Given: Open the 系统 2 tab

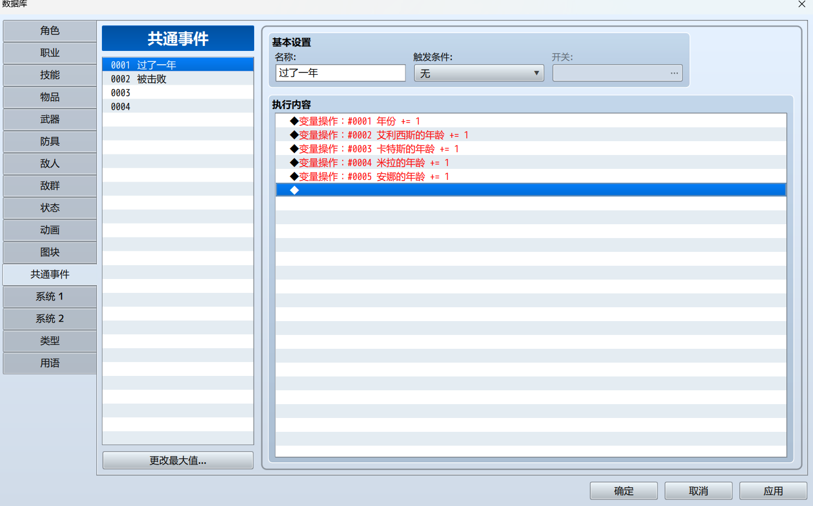Looking at the screenshot, I should (50, 319).
